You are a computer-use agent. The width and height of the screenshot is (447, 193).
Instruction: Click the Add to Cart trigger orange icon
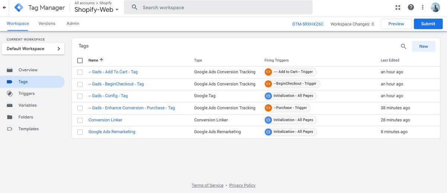[268, 72]
